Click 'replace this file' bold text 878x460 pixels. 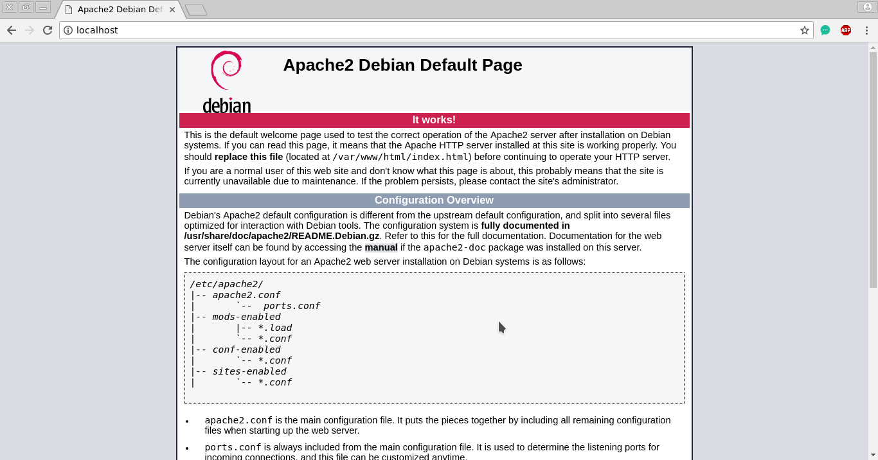click(249, 157)
